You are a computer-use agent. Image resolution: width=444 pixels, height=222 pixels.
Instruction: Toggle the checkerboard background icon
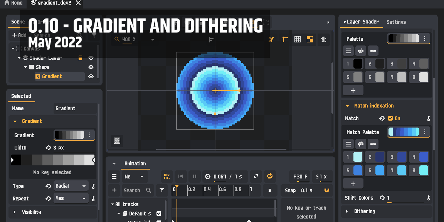[310, 39]
